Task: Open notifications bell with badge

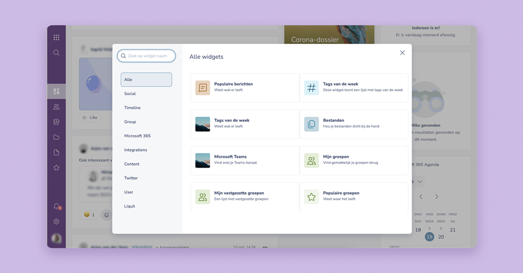Action: tap(57, 206)
